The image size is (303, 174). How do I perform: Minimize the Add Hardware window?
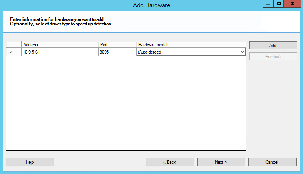[268, 4]
